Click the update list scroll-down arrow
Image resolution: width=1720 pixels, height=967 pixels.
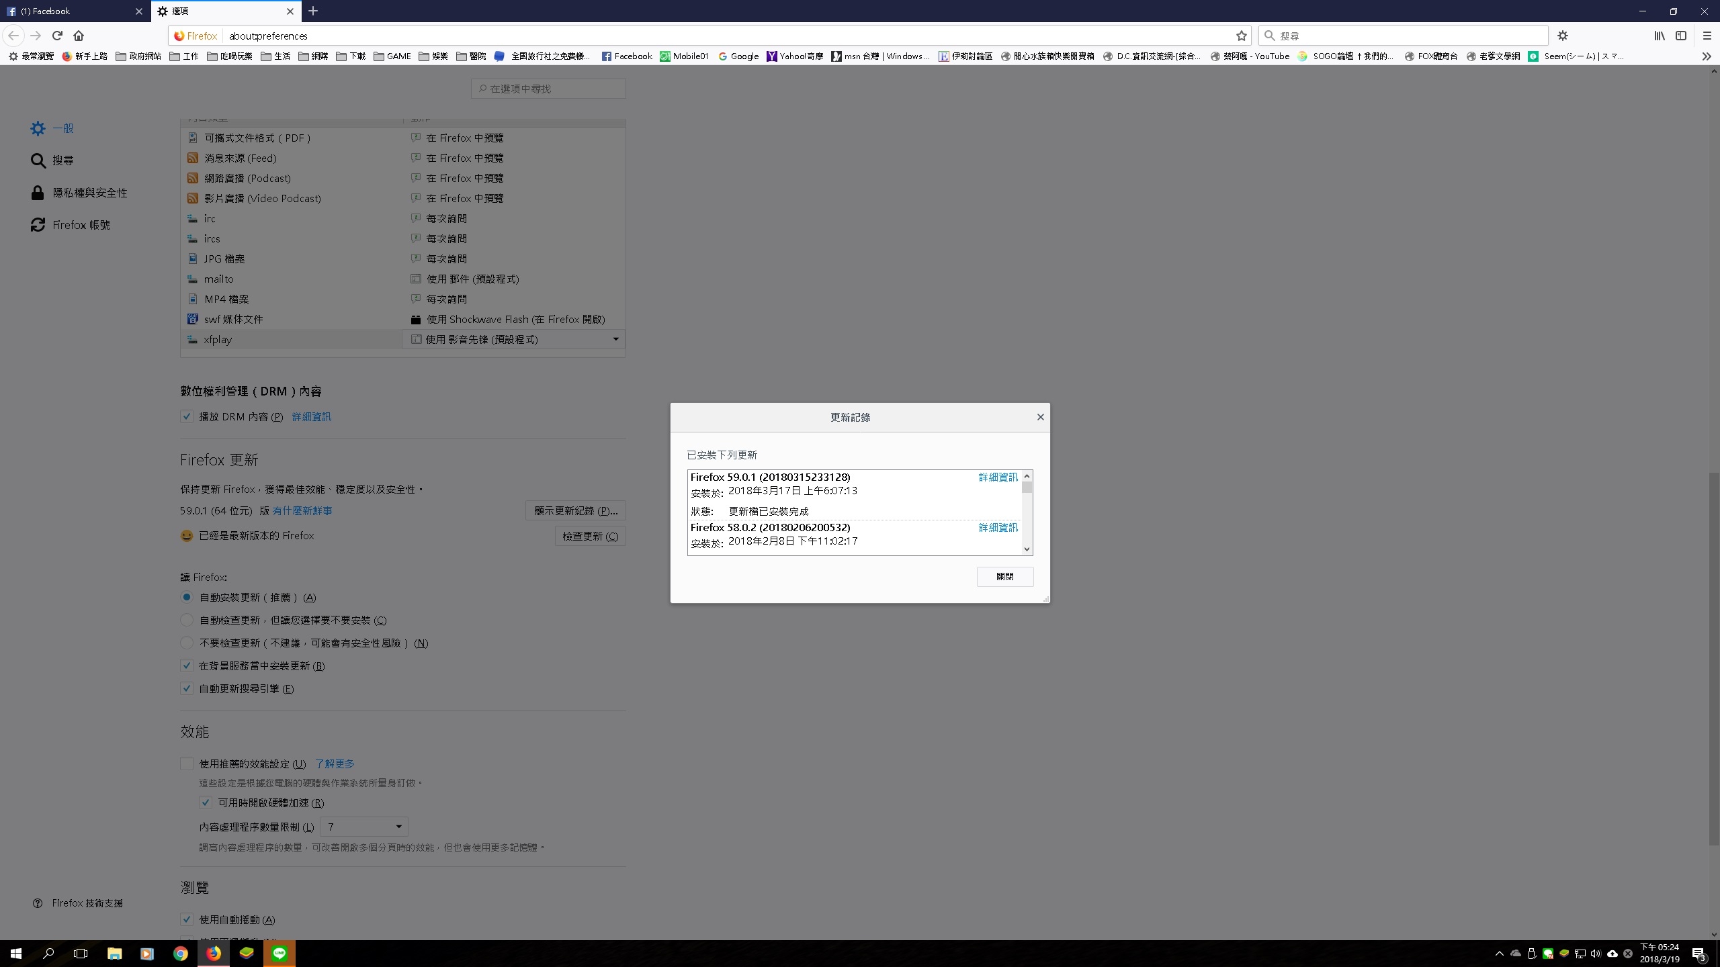1027,549
